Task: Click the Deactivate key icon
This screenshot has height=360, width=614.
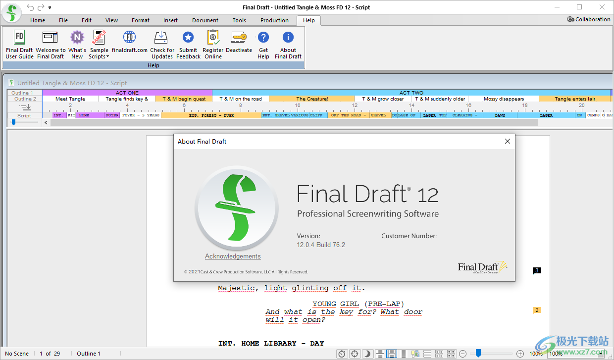Action: click(x=239, y=37)
